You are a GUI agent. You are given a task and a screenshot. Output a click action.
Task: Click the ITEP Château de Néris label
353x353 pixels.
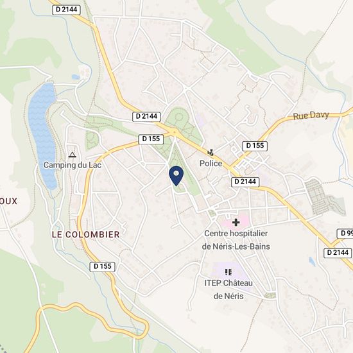click(228, 289)
